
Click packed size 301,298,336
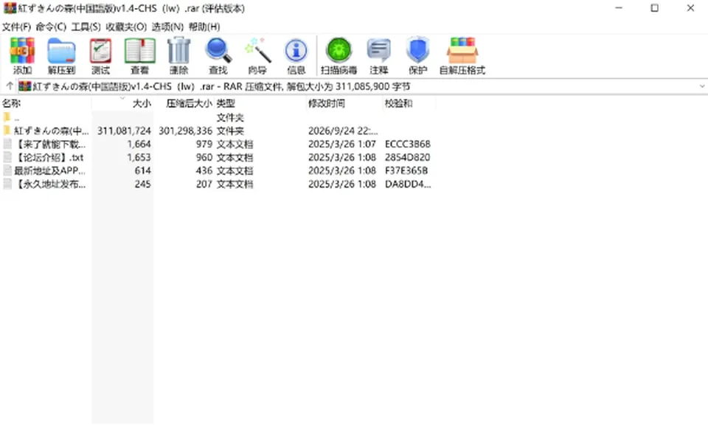pyautogui.click(x=186, y=131)
